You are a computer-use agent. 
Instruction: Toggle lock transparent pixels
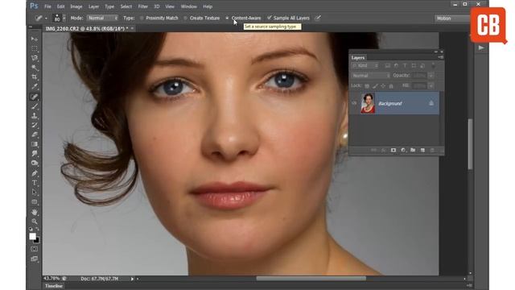pyautogui.click(x=367, y=86)
